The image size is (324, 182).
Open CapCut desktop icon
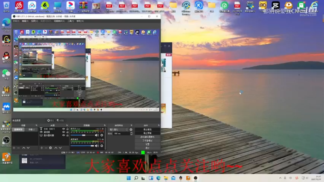point(275,6)
